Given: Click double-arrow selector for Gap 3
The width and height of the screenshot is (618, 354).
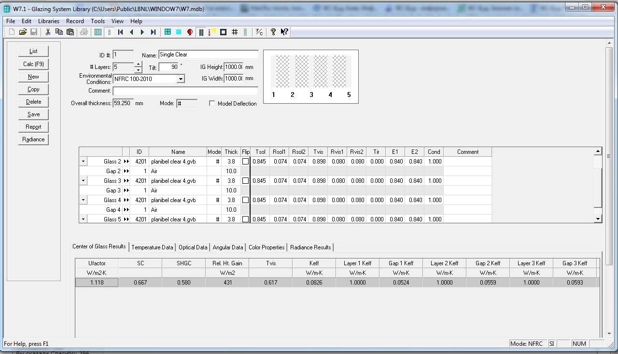Looking at the screenshot, I should click(x=126, y=191).
